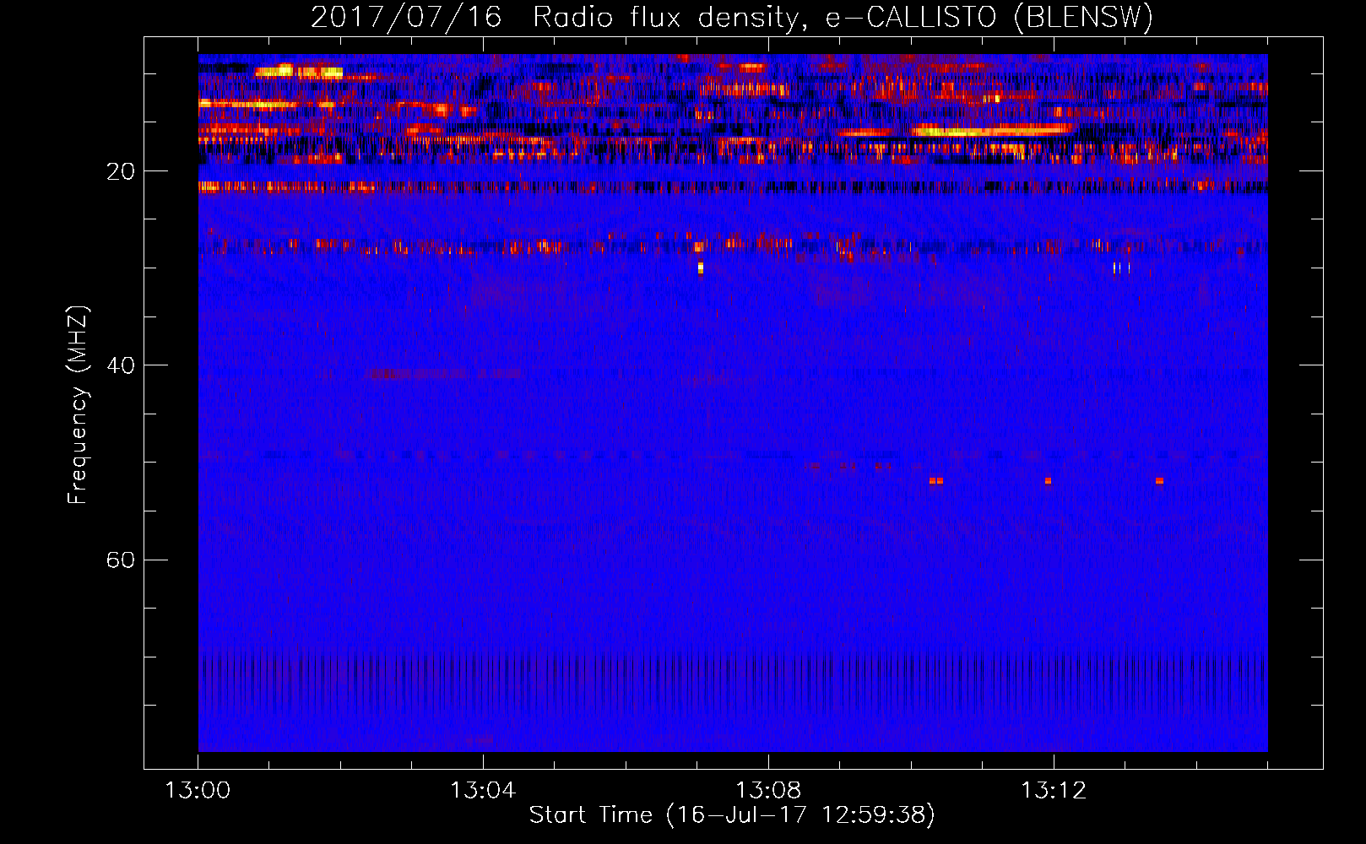Click the 60 frequency tick label
This screenshot has height=844, width=1366.
120,560
